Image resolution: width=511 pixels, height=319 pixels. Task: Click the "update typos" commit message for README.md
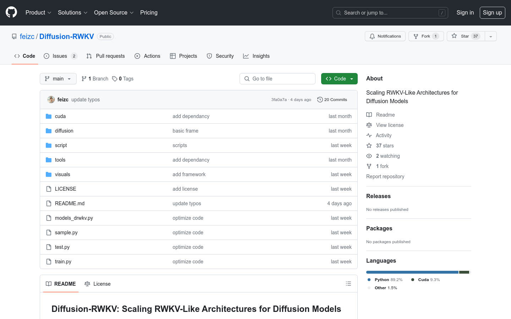point(187,203)
